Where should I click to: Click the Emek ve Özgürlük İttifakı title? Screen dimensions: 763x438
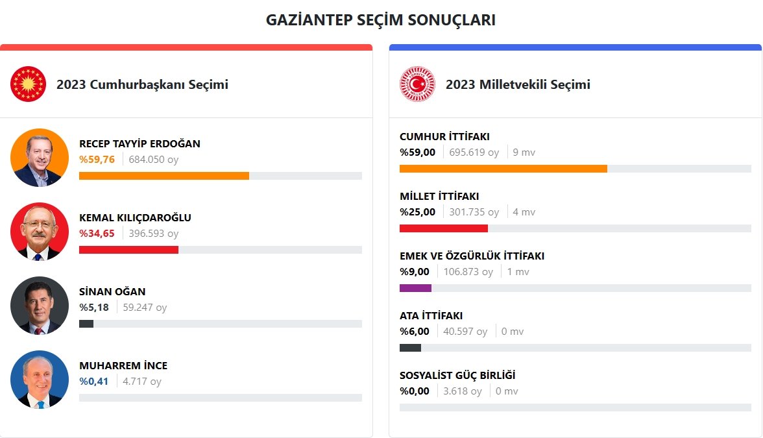coord(472,256)
